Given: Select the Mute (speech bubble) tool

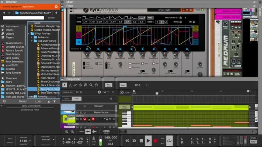Looking at the screenshot, I should tap(86, 85).
